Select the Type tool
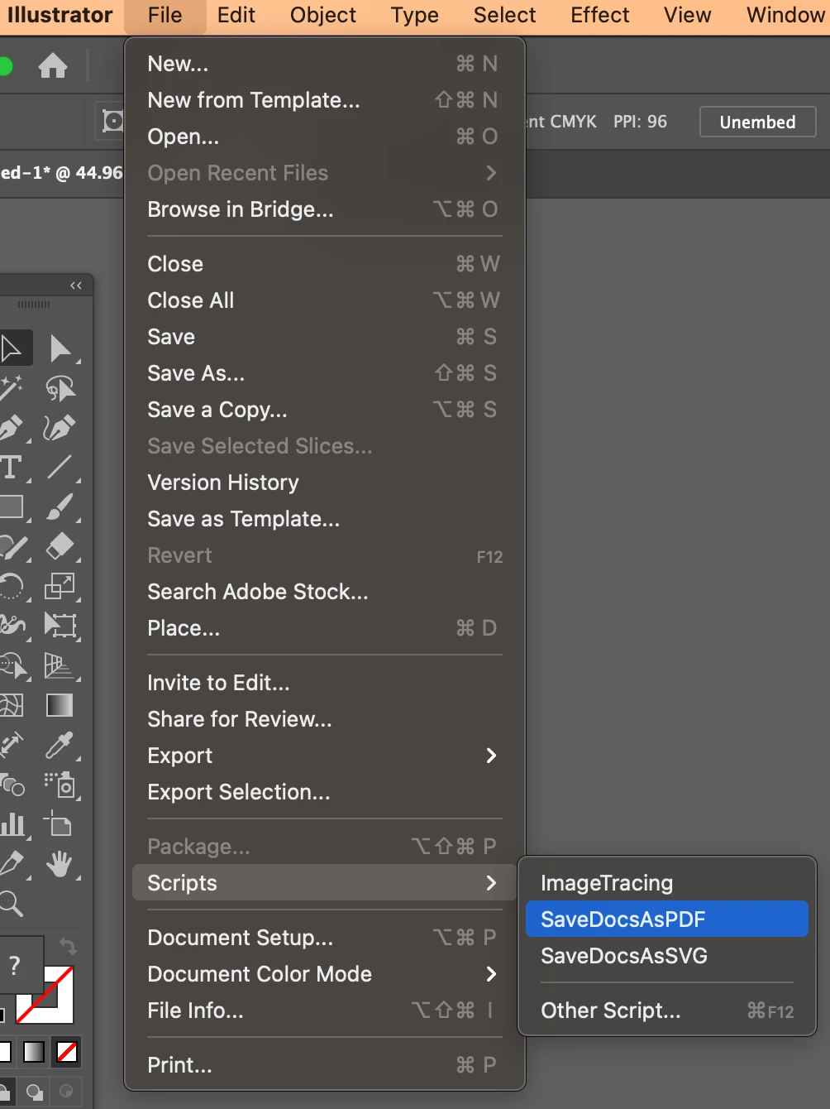The height and width of the screenshot is (1109, 830). (12, 467)
